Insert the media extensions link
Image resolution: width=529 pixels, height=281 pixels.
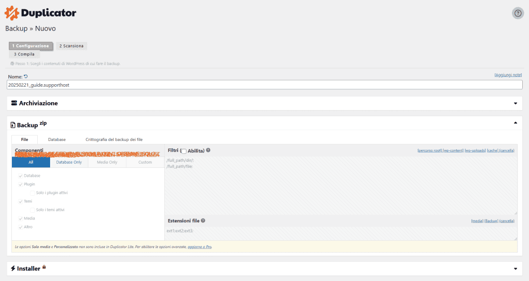[477, 221]
